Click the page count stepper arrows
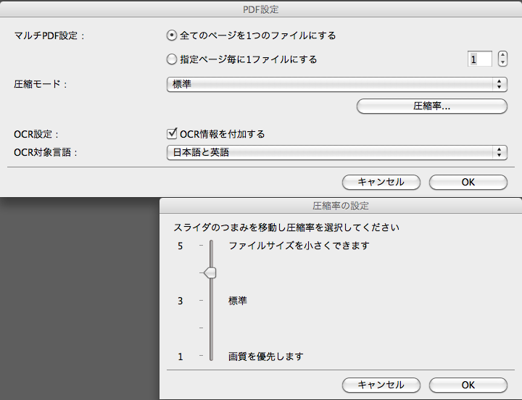 coord(502,59)
